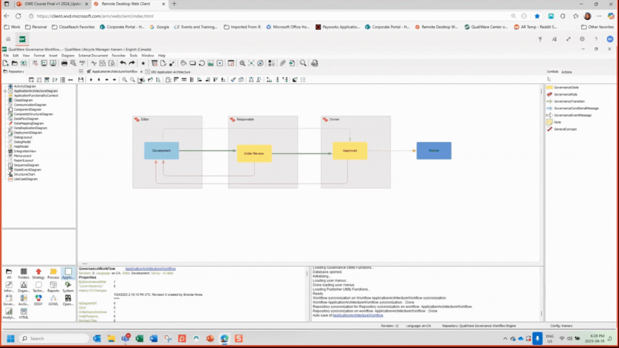Toggle the bookmark star in the address bar
This screenshot has height=348, width=619.
pyautogui.click(x=537, y=16)
